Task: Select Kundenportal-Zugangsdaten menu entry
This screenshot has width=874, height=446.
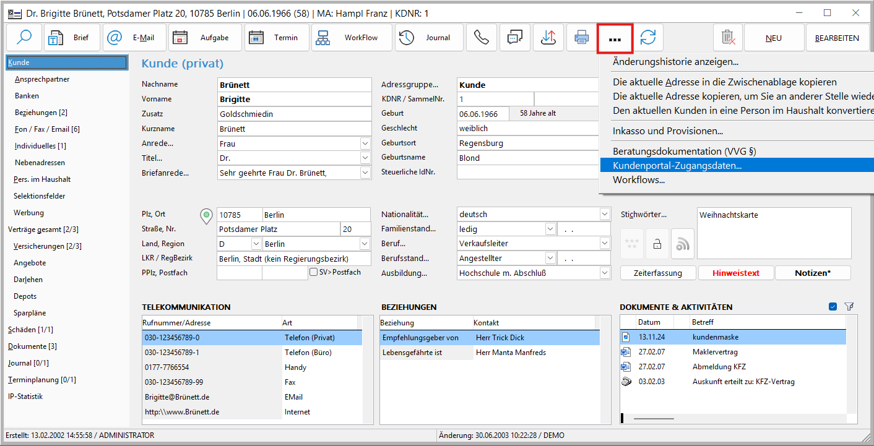Action: (x=677, y=166)
